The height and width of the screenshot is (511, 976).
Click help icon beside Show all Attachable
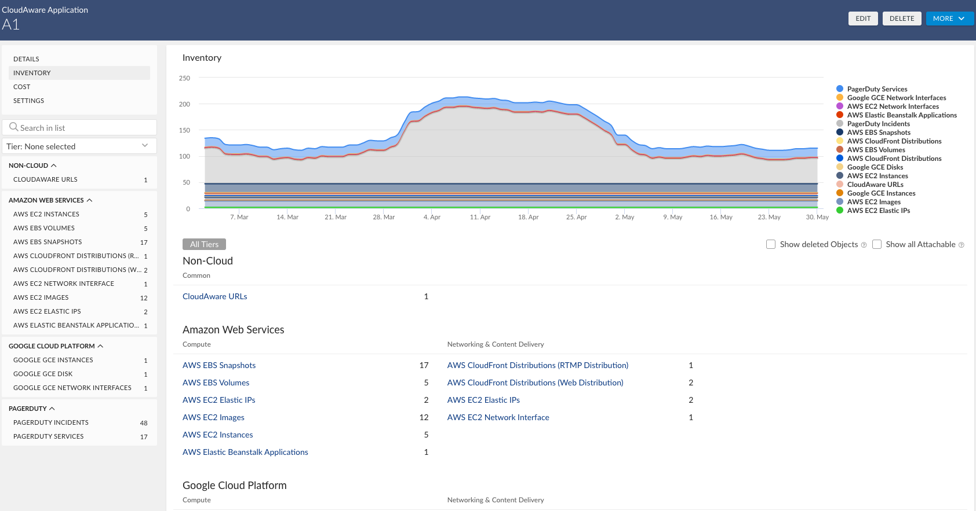click(x=961, y=245)
